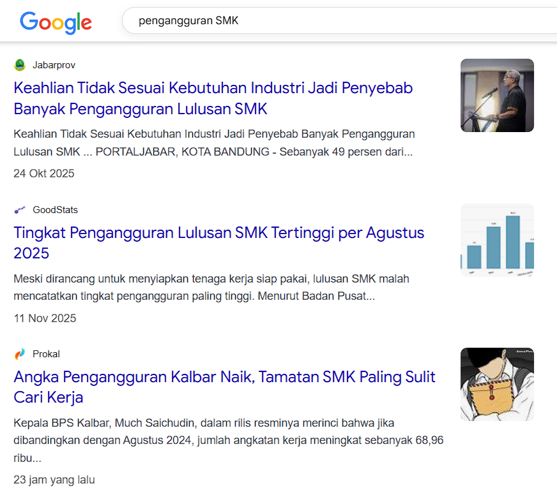
Task: Open the speaker at podium thumbnail
Action: pos(497,96)
